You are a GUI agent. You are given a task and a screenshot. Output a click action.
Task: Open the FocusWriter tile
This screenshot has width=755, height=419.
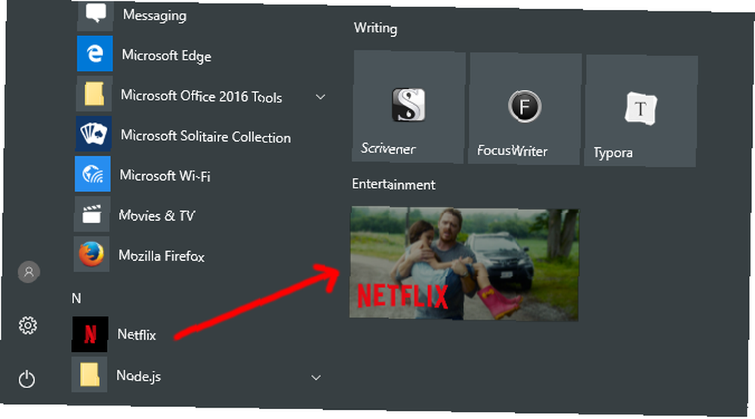coord(525,109)
